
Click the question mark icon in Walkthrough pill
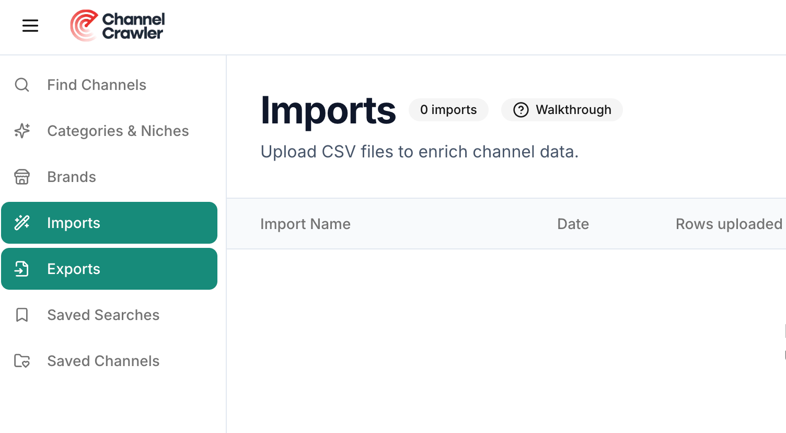[522, 110]
